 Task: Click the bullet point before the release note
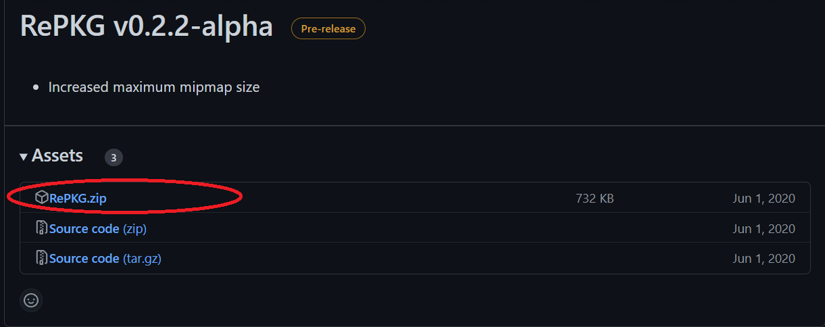tap(35, 88)
